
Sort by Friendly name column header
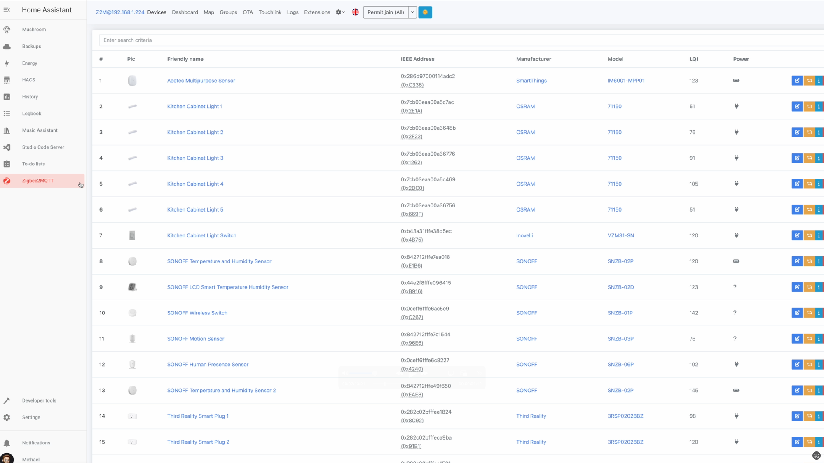click(185, 59)
